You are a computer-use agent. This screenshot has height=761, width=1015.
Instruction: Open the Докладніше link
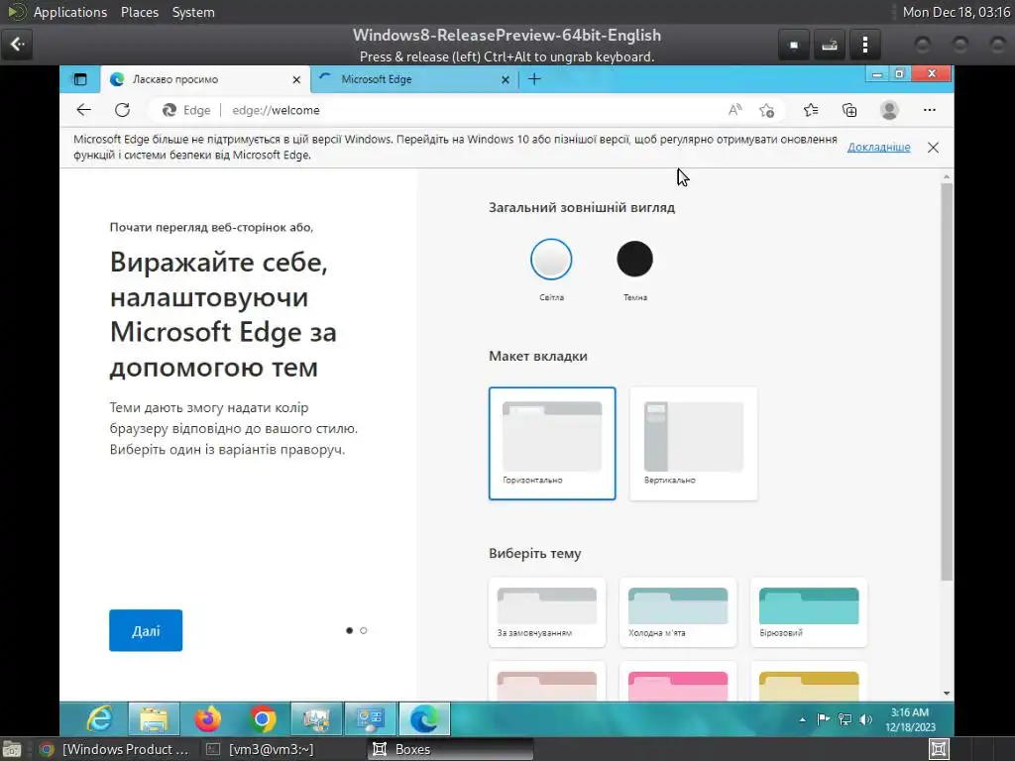[878, 148]
